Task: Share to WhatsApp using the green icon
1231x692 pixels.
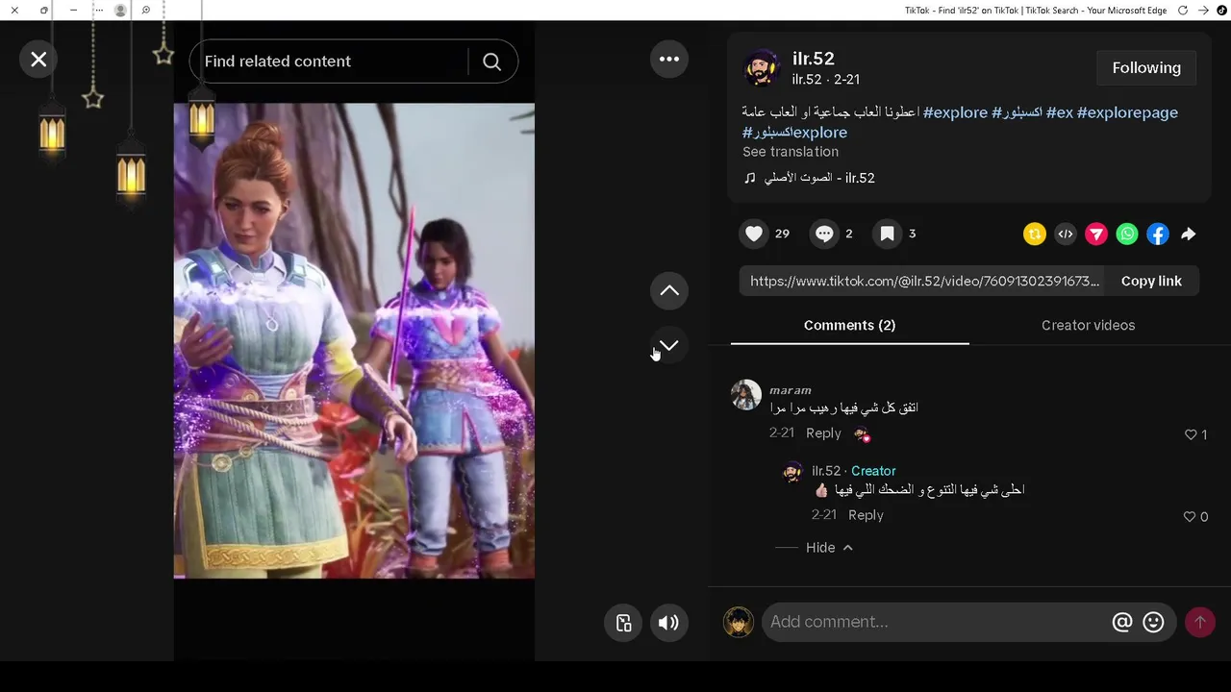Action: pos(1127,234)
